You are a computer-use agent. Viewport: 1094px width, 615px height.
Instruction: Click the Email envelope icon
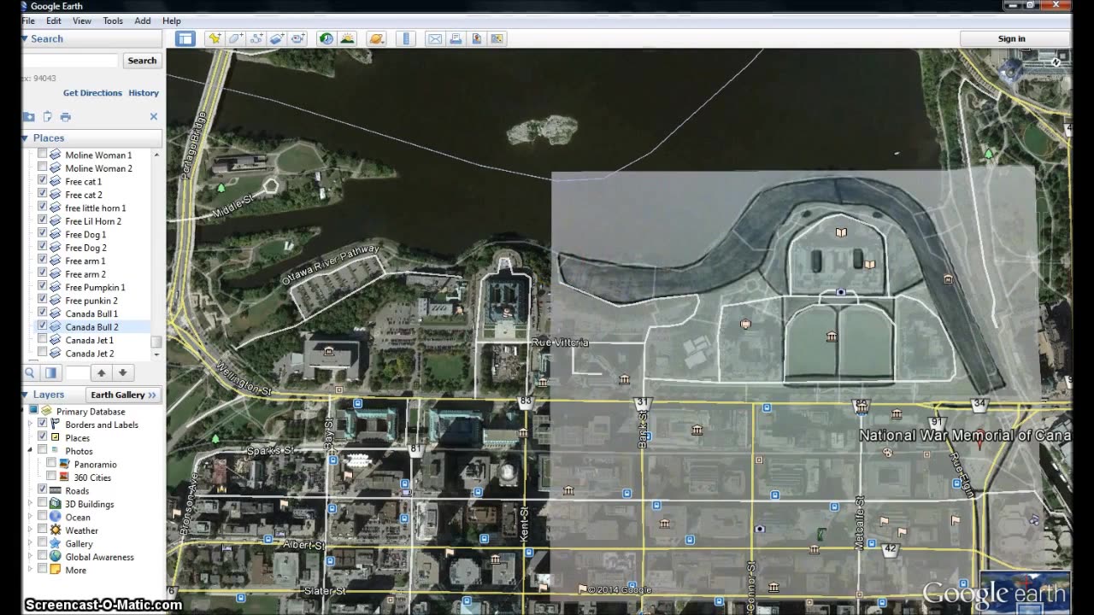pyautogui.click(x=434, y=38)
